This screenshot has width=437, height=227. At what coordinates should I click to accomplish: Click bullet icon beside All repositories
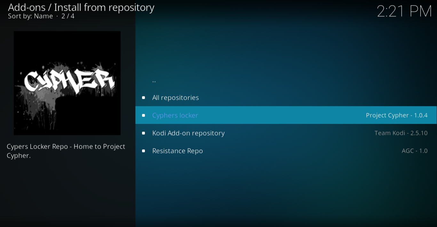pyautogui.click(x=143, y=98)
